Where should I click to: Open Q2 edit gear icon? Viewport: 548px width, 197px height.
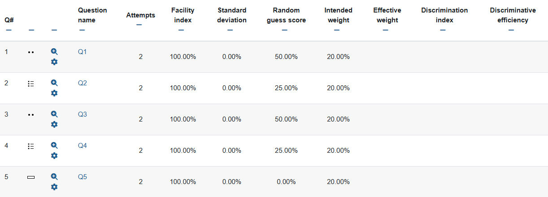tap(54, 93)
